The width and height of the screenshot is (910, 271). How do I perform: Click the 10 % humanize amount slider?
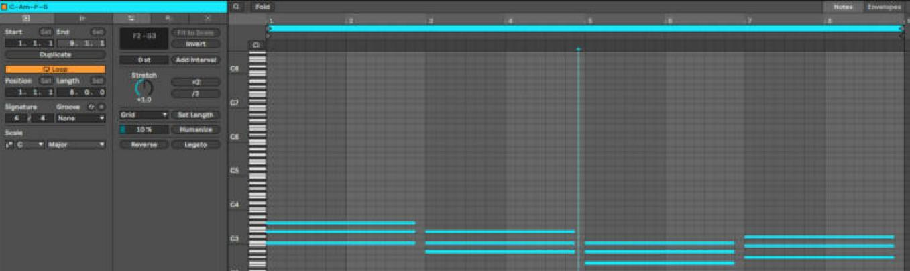[144, 129]
